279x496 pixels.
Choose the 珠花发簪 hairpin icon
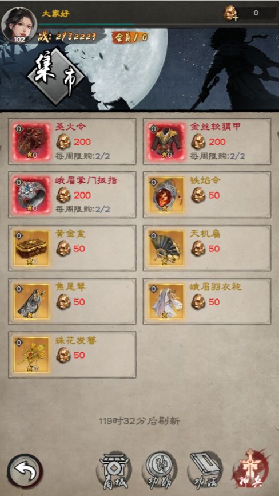click(31, 355)
